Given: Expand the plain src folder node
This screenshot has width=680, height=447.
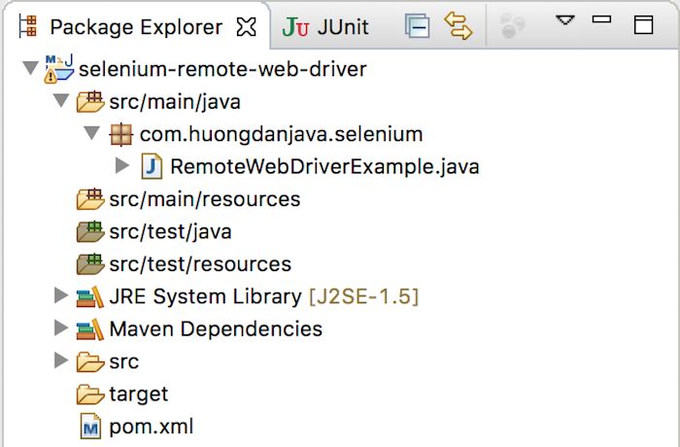Looking at the screenshot, I should pyautogui.click(x=61, y=361).
